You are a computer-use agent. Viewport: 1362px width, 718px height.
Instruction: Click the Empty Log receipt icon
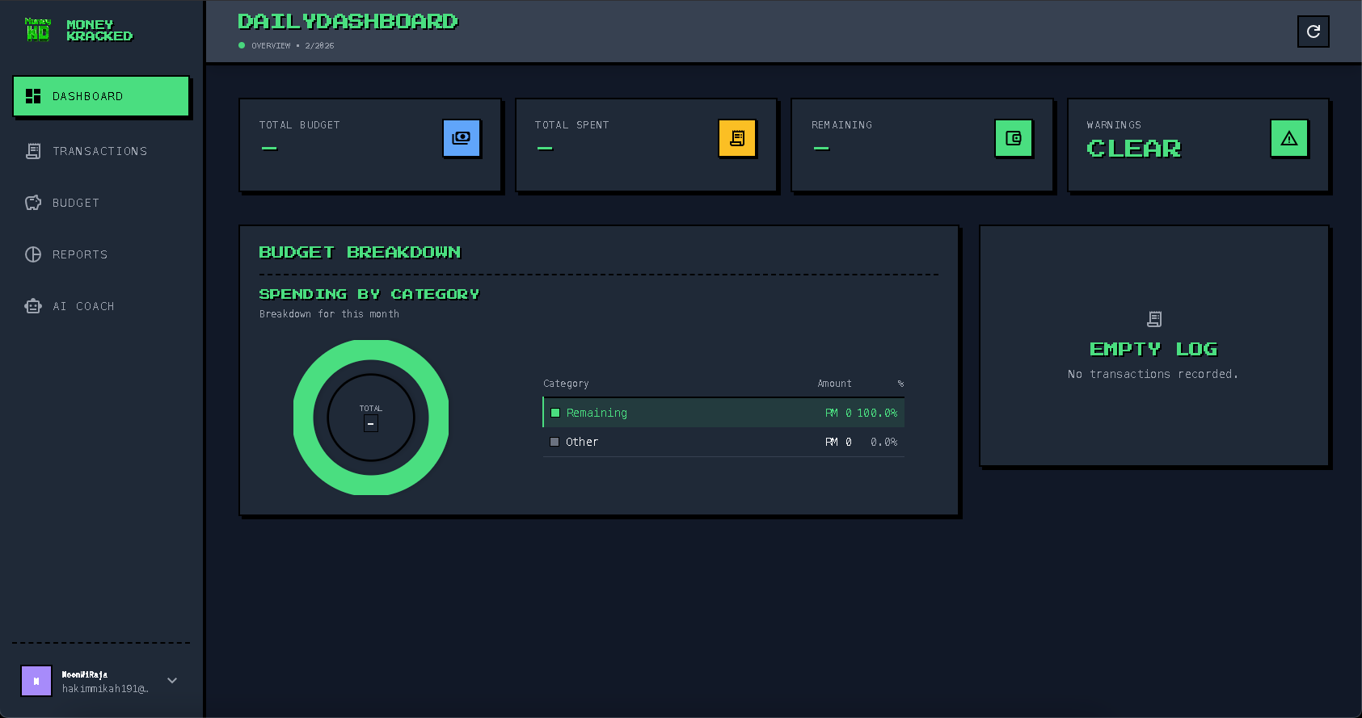[1154, 319]
